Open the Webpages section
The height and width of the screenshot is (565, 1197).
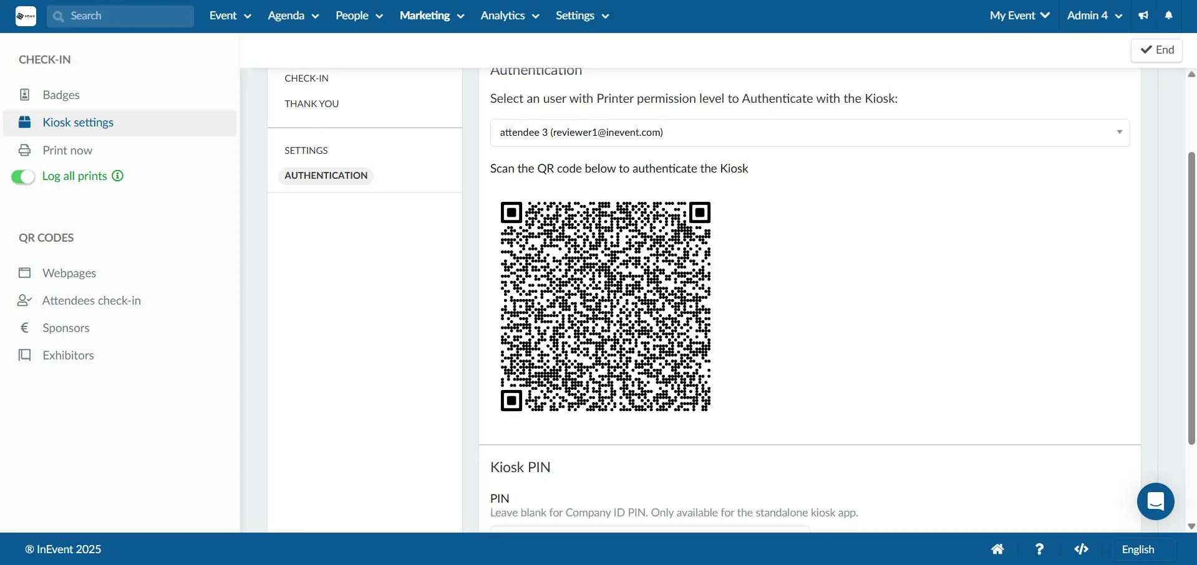69,273
